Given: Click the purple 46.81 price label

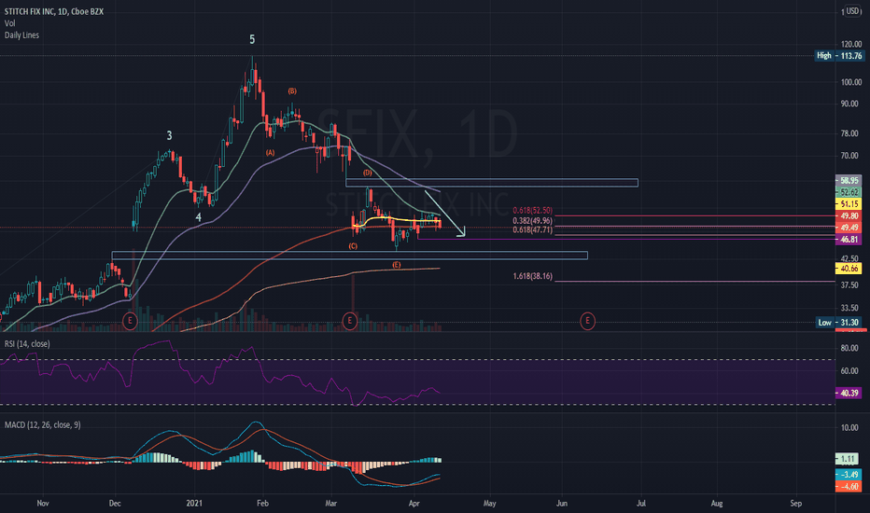Looking at the screenshot, I should point(849,240).
